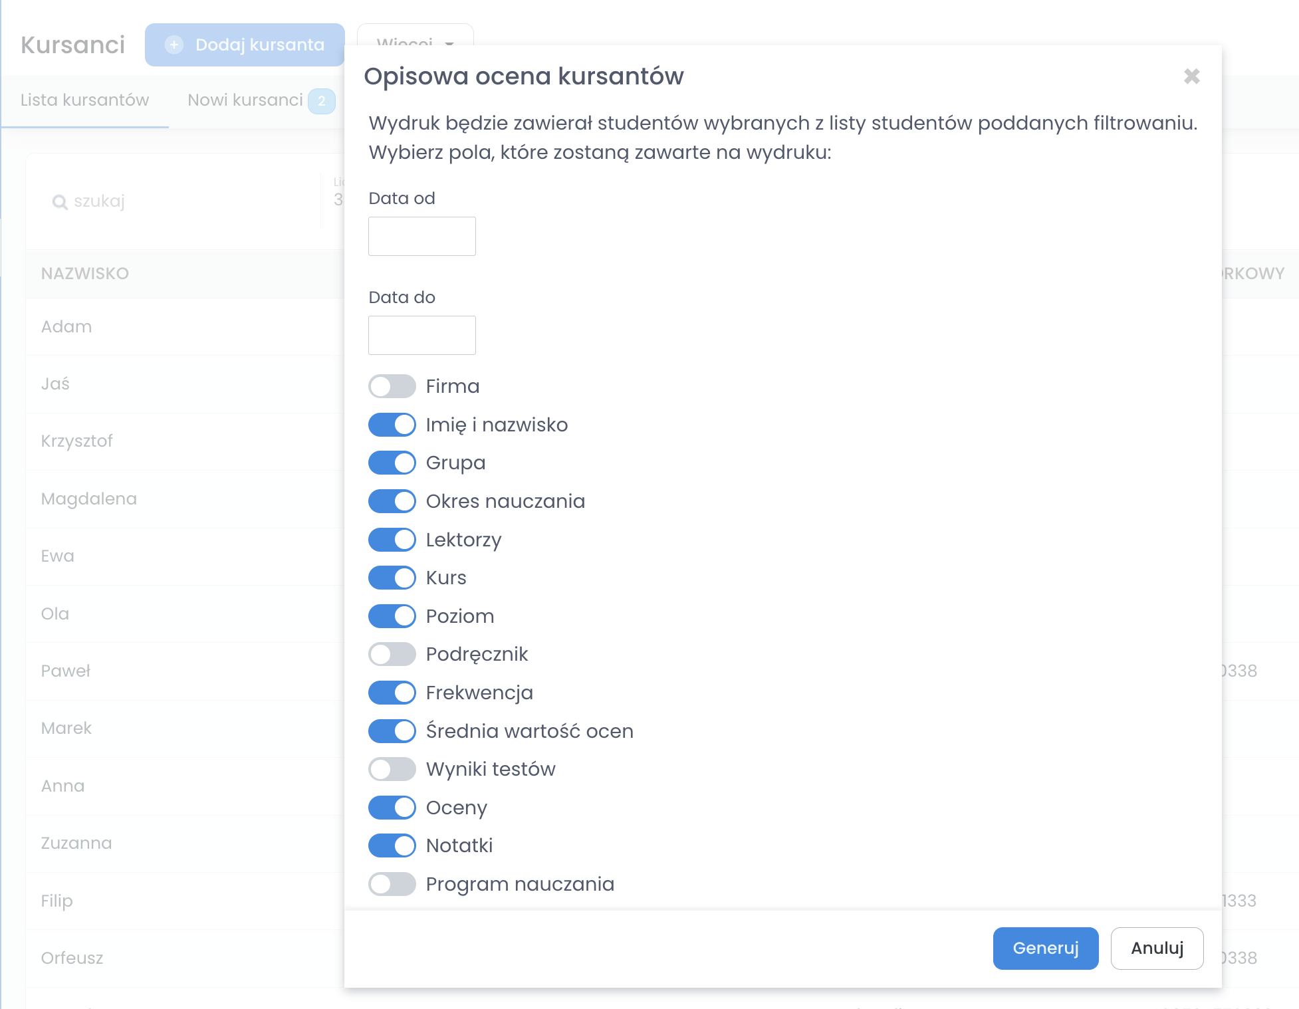Click the Generuj button

[1045, 948]
